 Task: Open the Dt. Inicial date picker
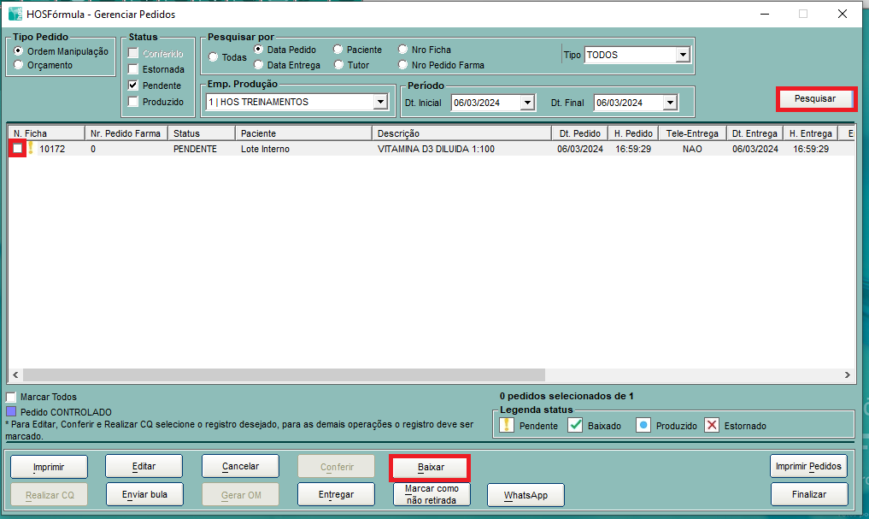click(x=527, y=103)
